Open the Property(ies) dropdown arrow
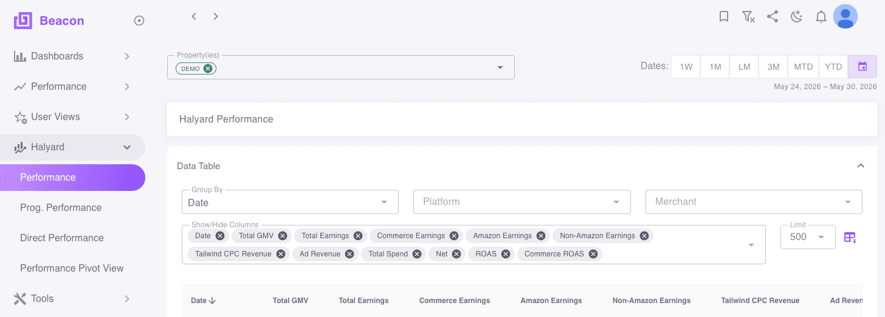The height and width of the screenshot is (317, 885). point(500,67)
